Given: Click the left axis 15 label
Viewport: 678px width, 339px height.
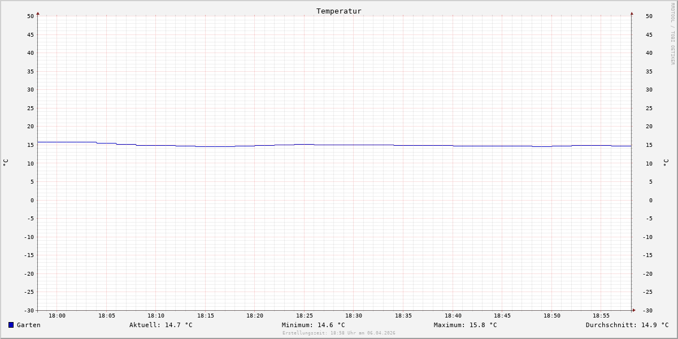Looking at the screenshot, I should point(31,145).
